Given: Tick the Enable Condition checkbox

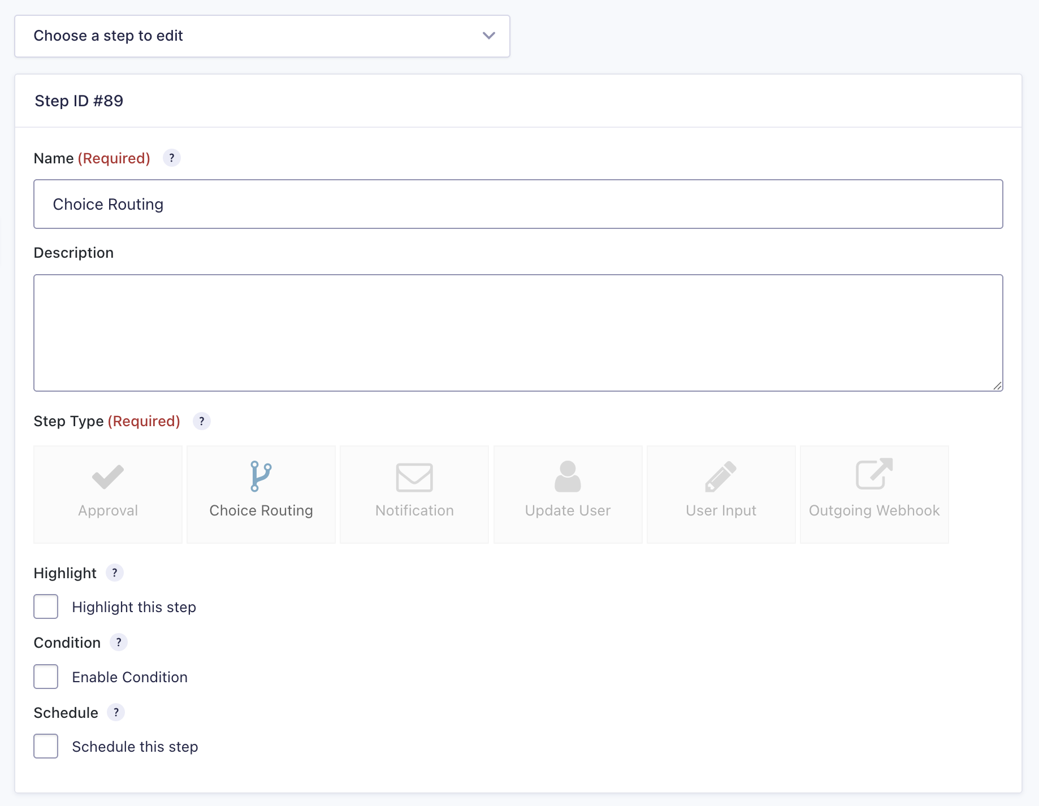Looking at the screenshot, I should 46,677.
